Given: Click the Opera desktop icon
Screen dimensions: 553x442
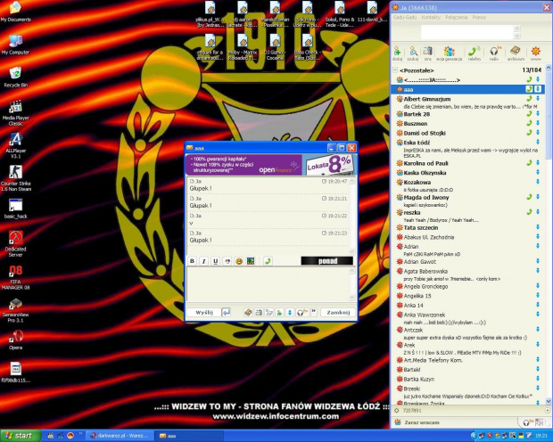Looking at the screenshot, I should point(15,340).
